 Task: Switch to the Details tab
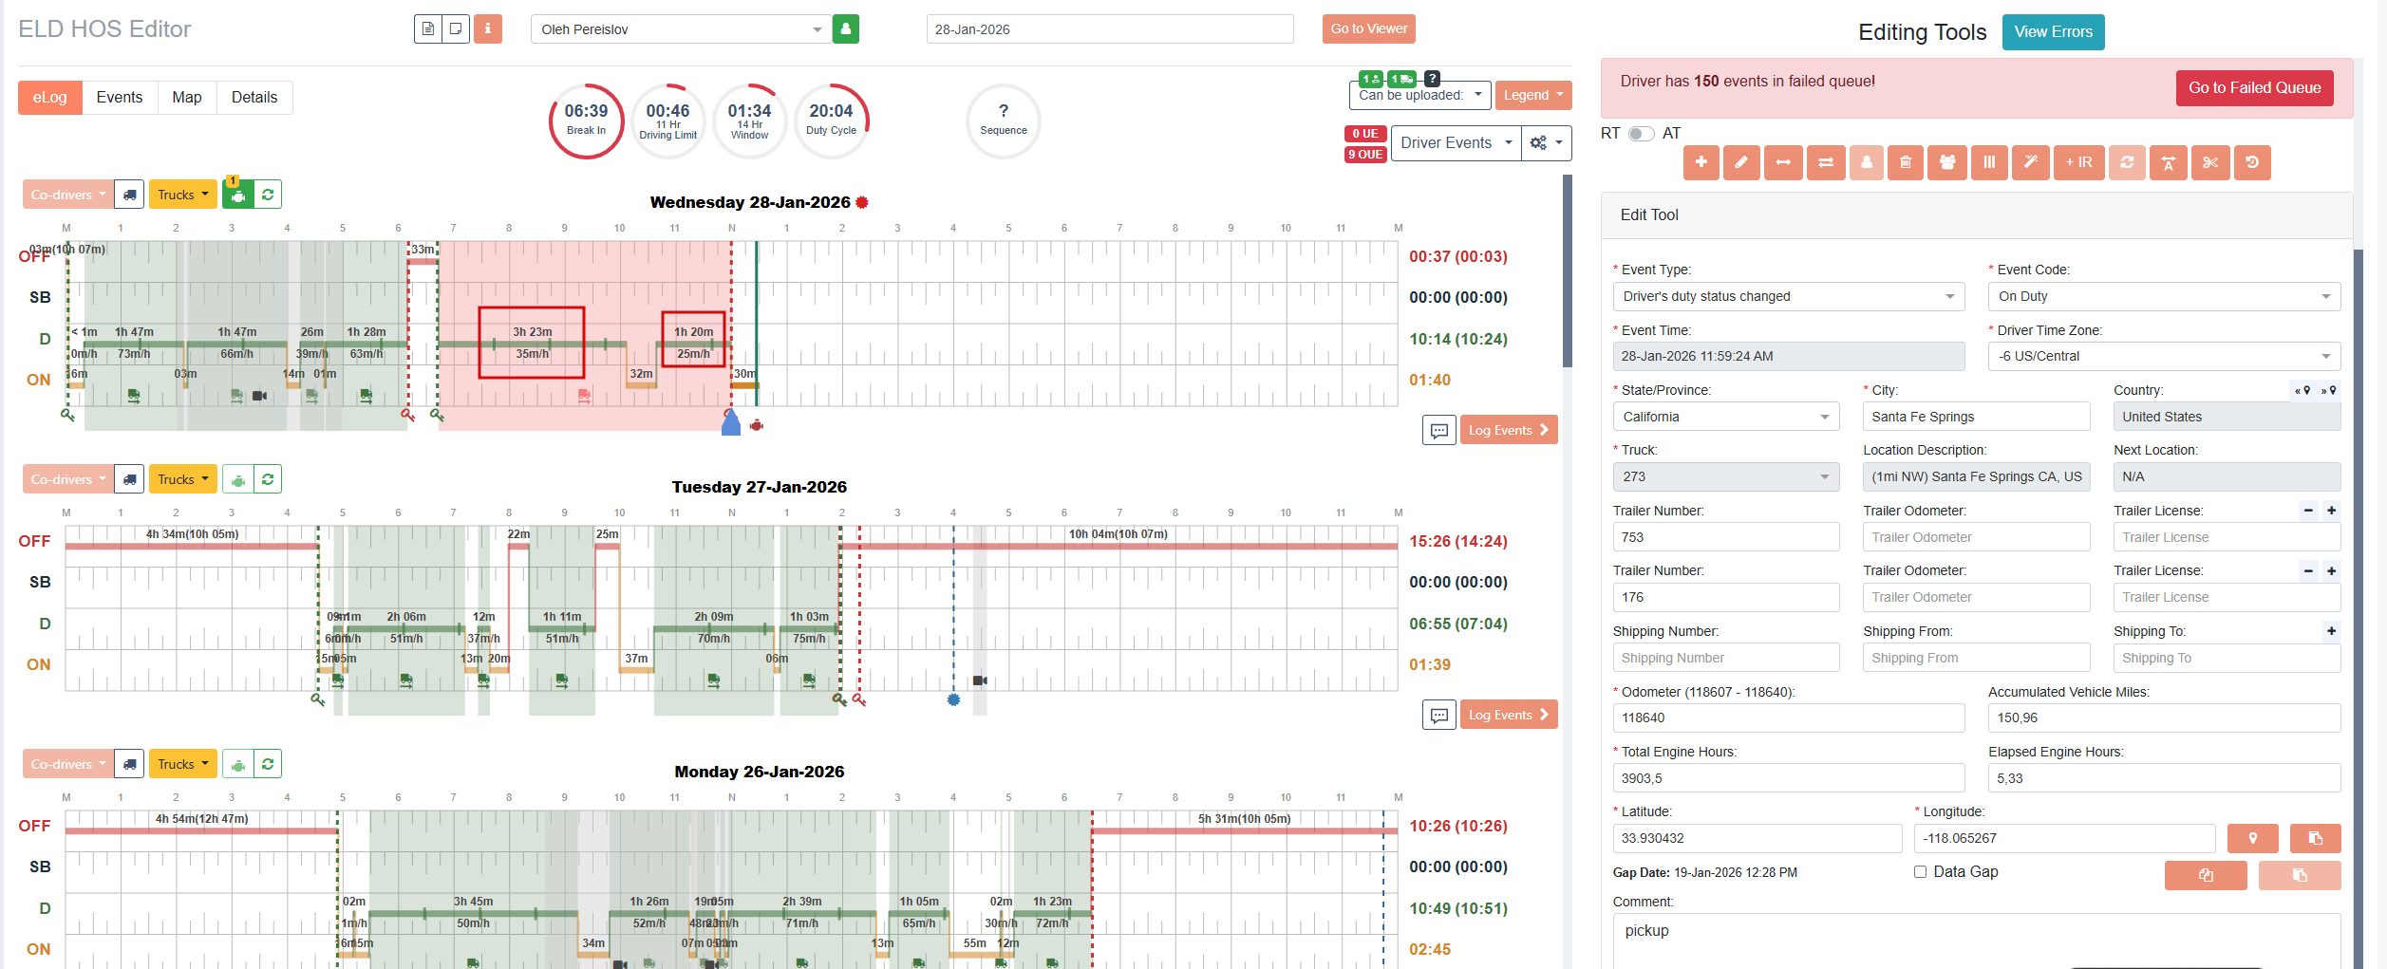(x=254, y=98)
